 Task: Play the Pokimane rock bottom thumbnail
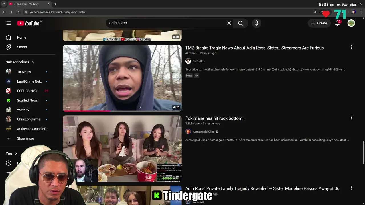pyautogui.click(x=122, y=149)
